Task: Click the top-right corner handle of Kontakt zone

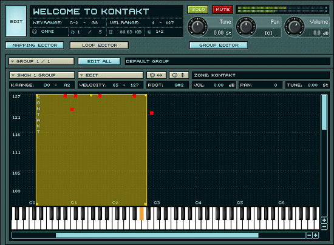Action: tap(146, 95)
